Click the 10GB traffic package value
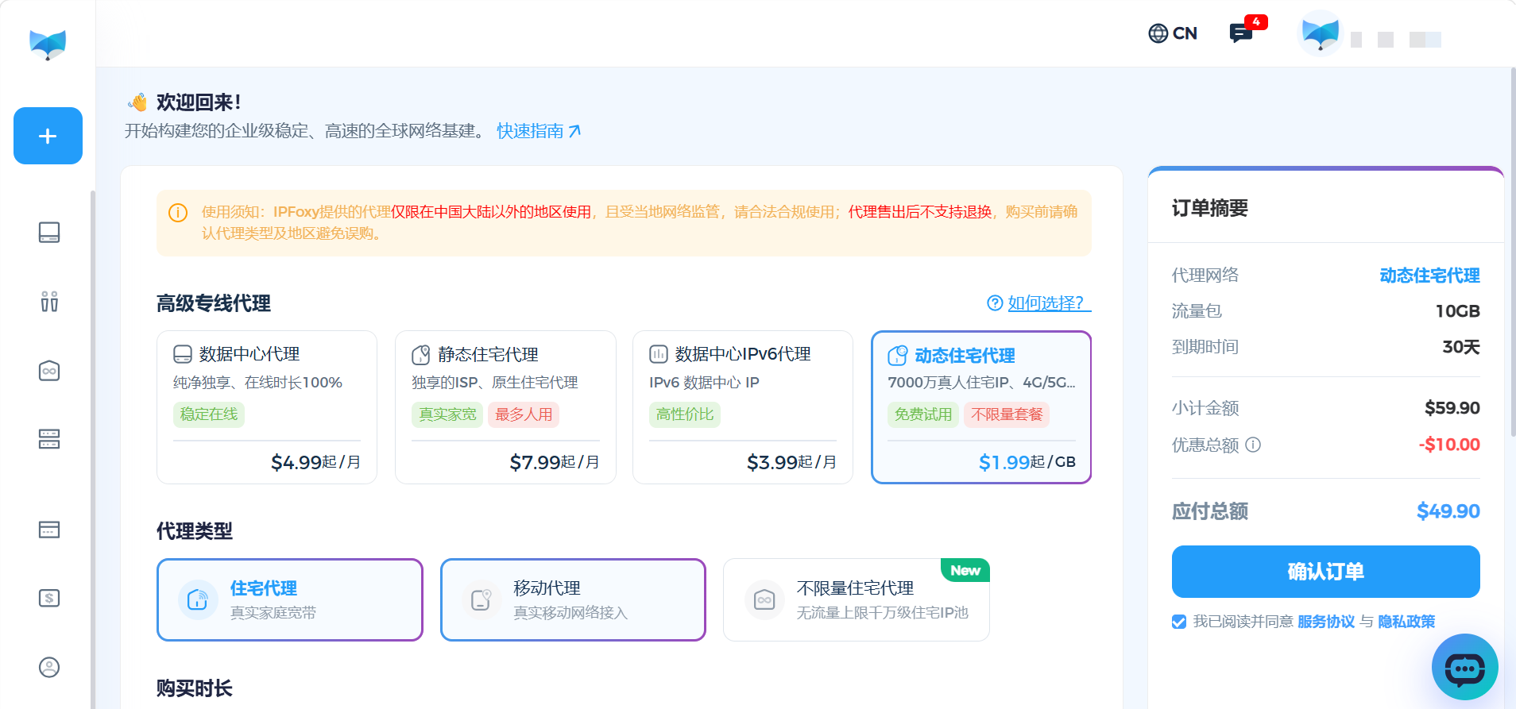The width and height of the screenshot is (1516, 709). click(x=1457, y=311)
